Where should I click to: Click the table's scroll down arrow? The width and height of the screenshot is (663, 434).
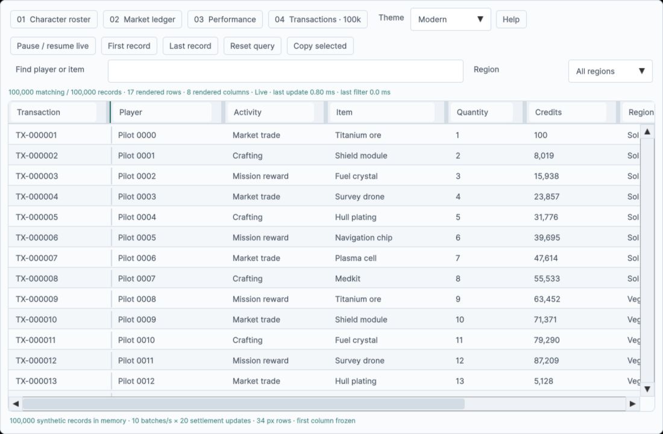click(x=647, y=389)
